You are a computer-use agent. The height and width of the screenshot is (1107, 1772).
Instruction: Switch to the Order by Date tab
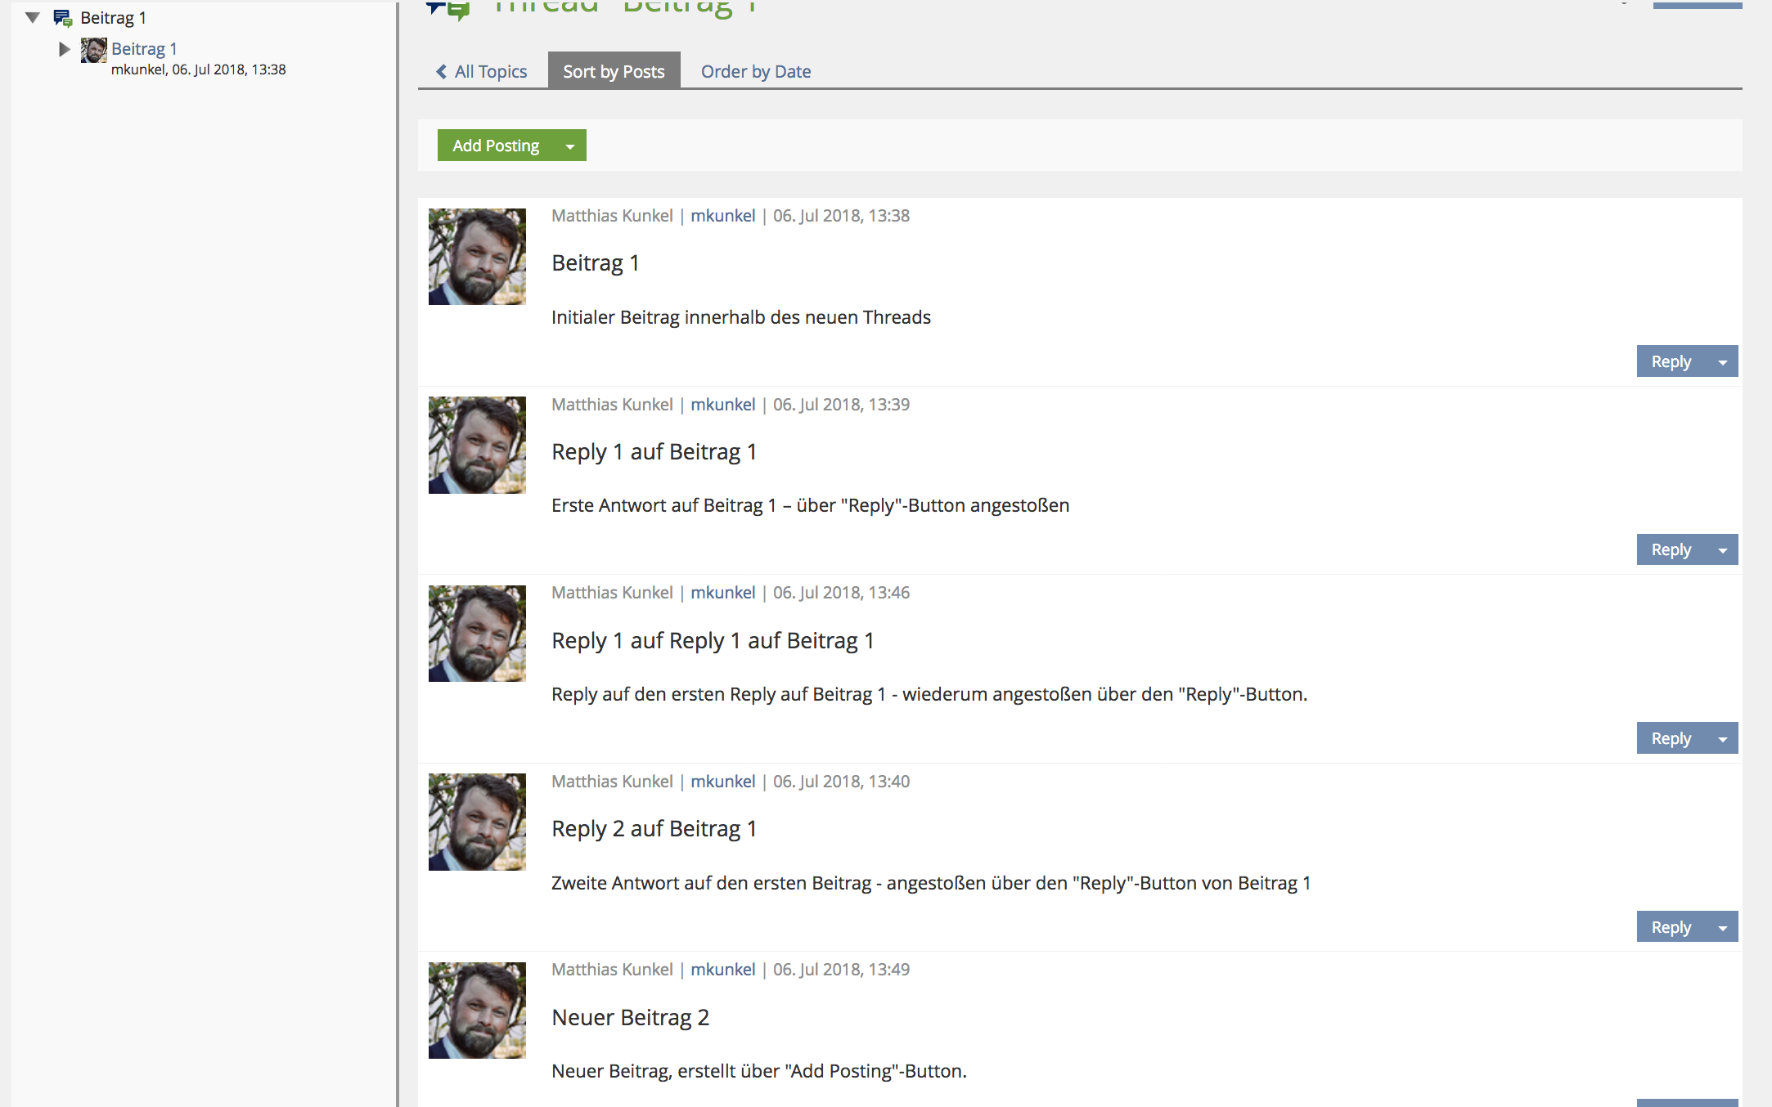755,72
